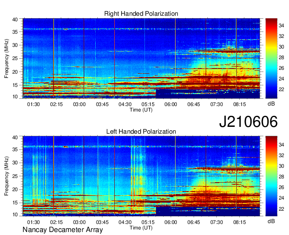Click the 30 MHz tick on right-handed plot
Viewport: 289px width, 235px height.
click(15, 45)
